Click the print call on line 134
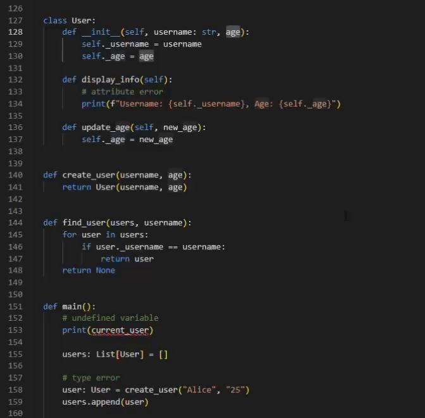The height and width of the screenshot is (418, 425). click(93, 104)
